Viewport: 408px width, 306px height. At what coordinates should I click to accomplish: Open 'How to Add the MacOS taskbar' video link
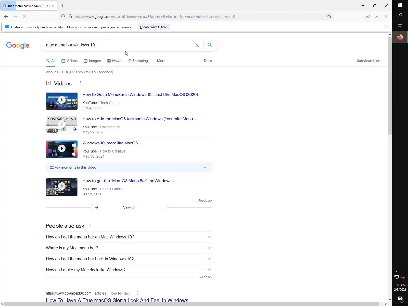[140, 119]
